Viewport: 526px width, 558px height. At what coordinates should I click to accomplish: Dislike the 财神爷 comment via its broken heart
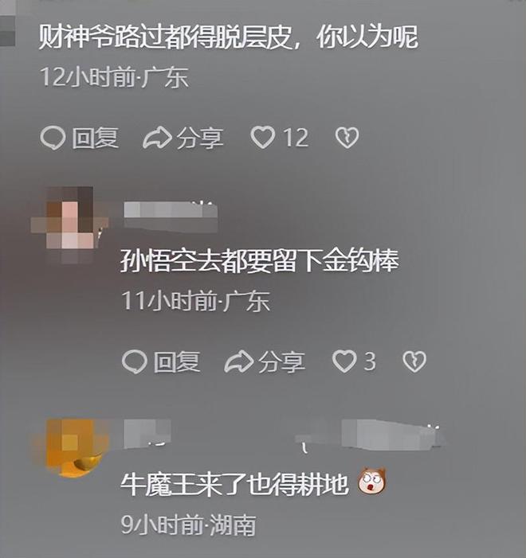pyautogui.click(x=347, y=138)
